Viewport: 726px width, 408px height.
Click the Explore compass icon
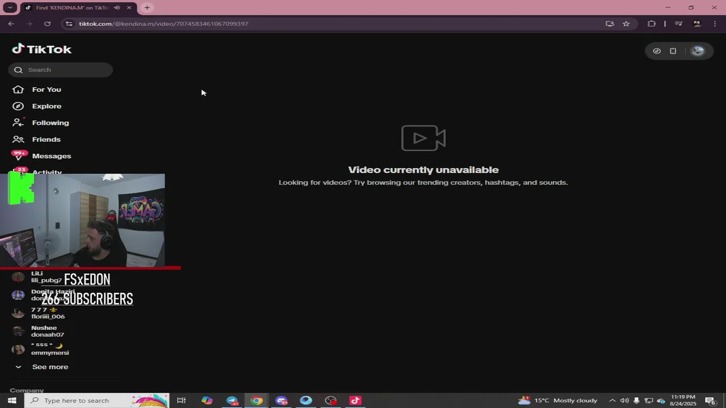point(18,106)
